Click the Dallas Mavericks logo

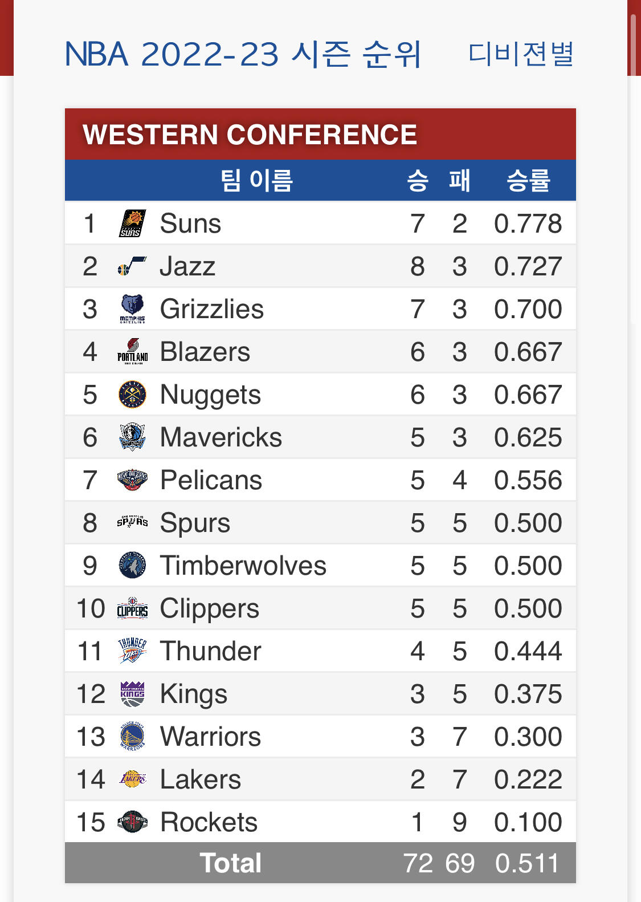[x=132, y=437]
